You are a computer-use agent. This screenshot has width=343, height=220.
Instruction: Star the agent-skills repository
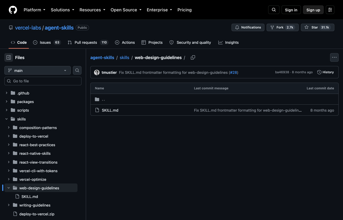click(318, 27)
